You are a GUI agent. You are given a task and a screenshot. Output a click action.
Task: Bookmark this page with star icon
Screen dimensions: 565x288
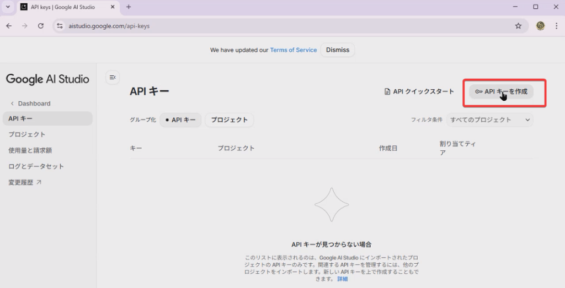click(518, 26)
